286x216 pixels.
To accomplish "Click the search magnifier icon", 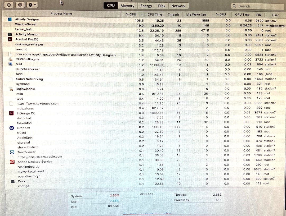I will click(x=234, y=6).
